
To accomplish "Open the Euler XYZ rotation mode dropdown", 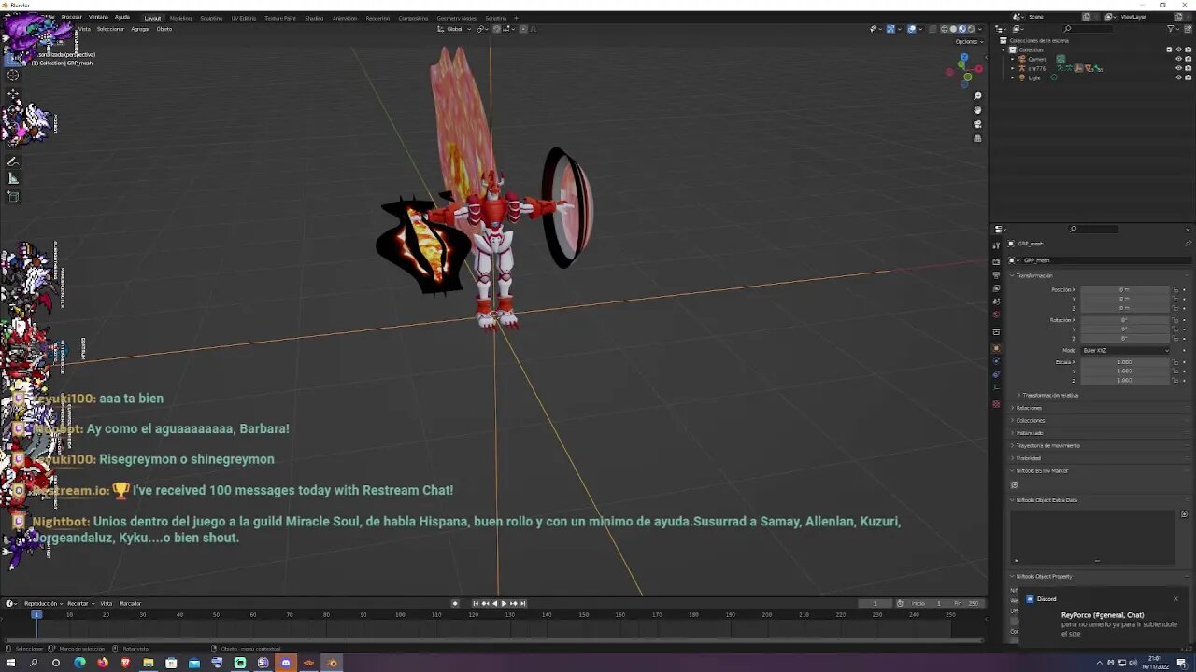I will pyautogui.click(x=1125, y=350).
